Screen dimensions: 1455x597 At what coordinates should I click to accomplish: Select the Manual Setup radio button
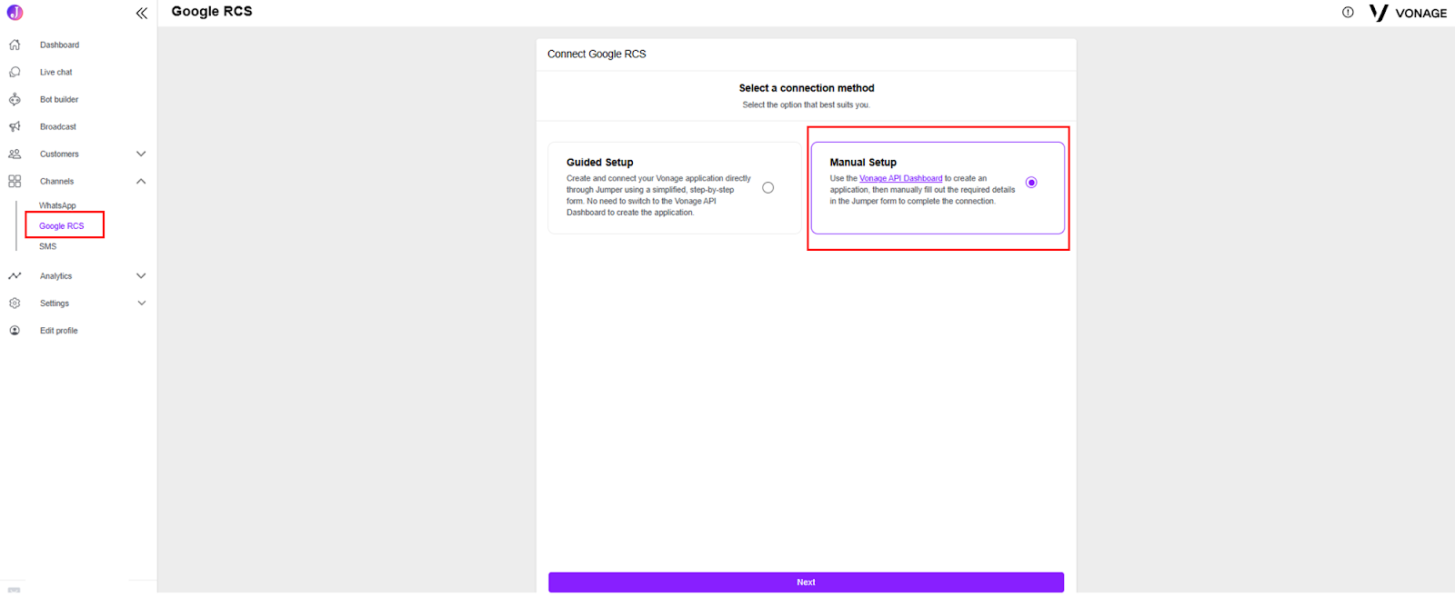(x=1031, y=182)
